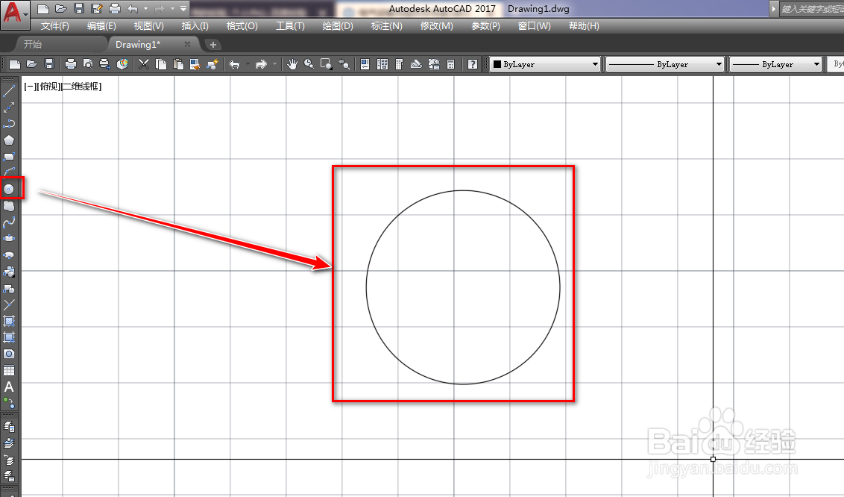Viewport: 844px width, 497px height.
Task: Select the Line tool in Draw toolbar
Action: pyautogui.click(x=9, y=92)
